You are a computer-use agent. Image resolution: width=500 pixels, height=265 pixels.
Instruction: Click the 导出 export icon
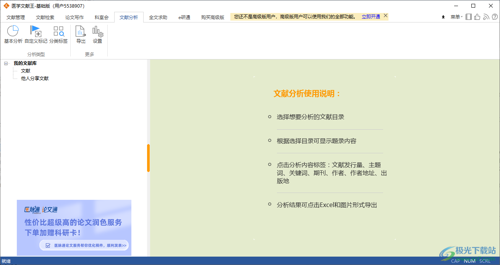(x=81, y=31)
